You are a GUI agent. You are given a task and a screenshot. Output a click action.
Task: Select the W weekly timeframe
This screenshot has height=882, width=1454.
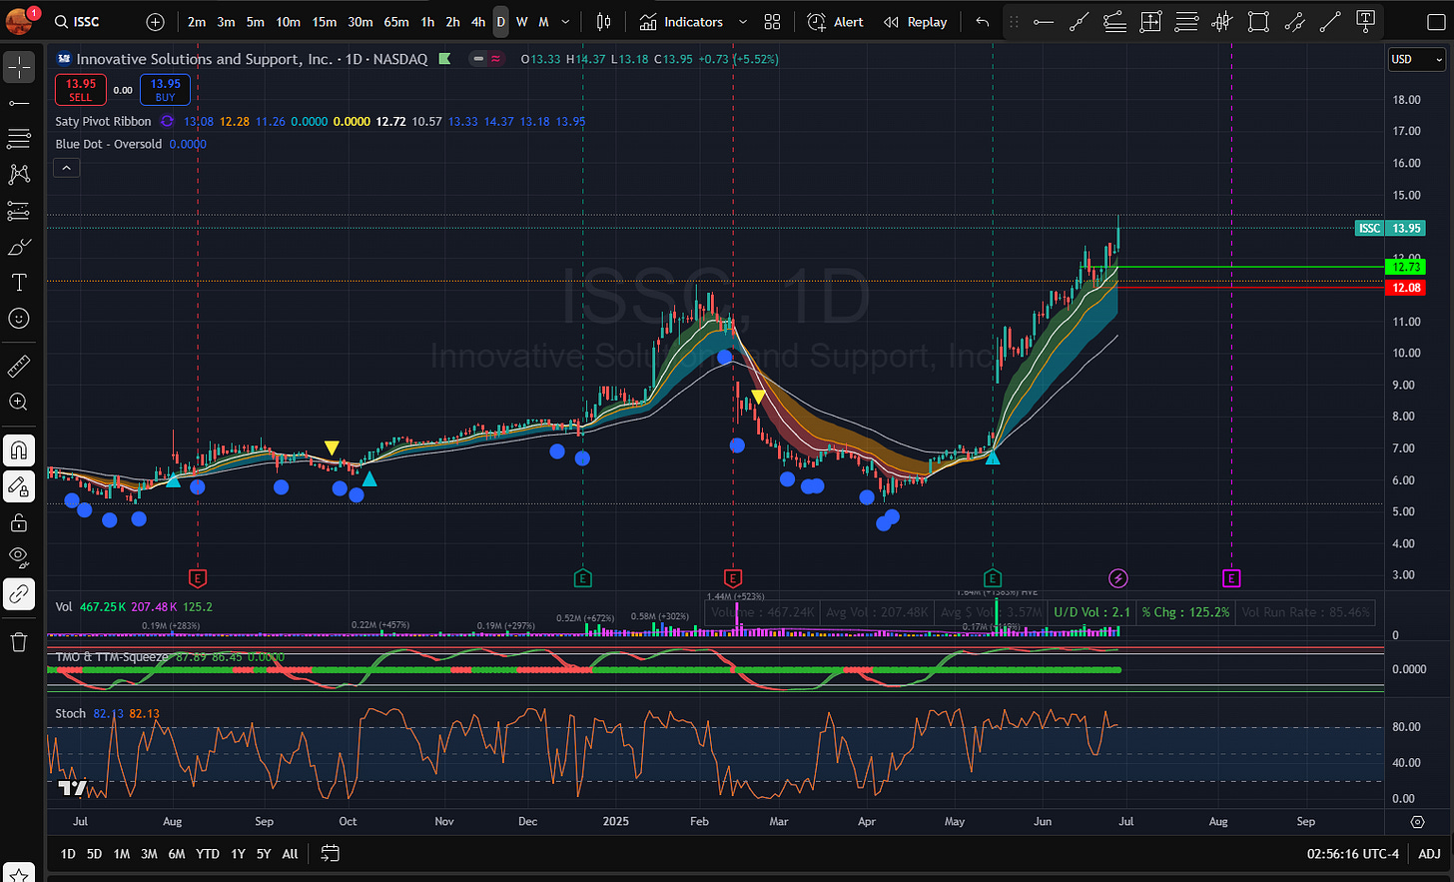(x=521, y=22)
